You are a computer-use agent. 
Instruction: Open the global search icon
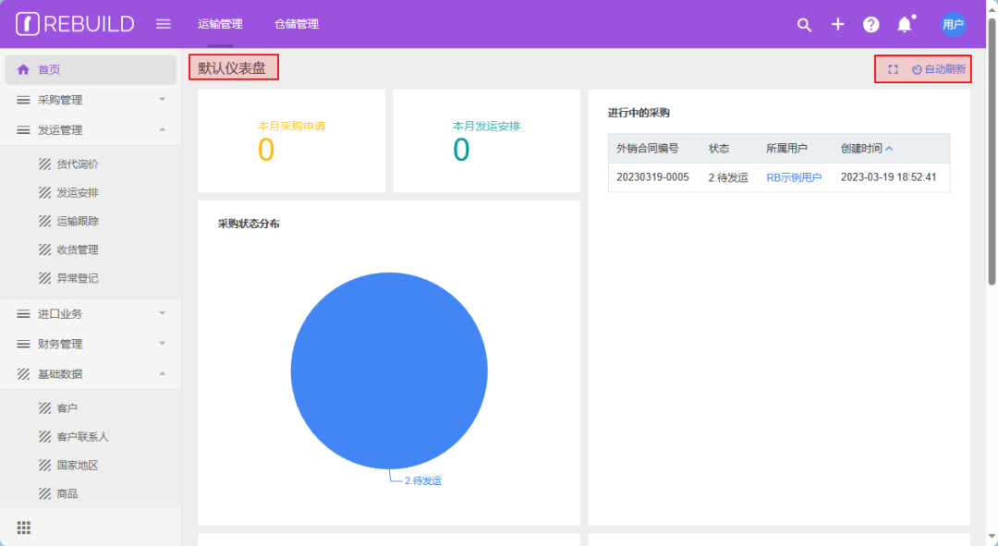(804, 25)
